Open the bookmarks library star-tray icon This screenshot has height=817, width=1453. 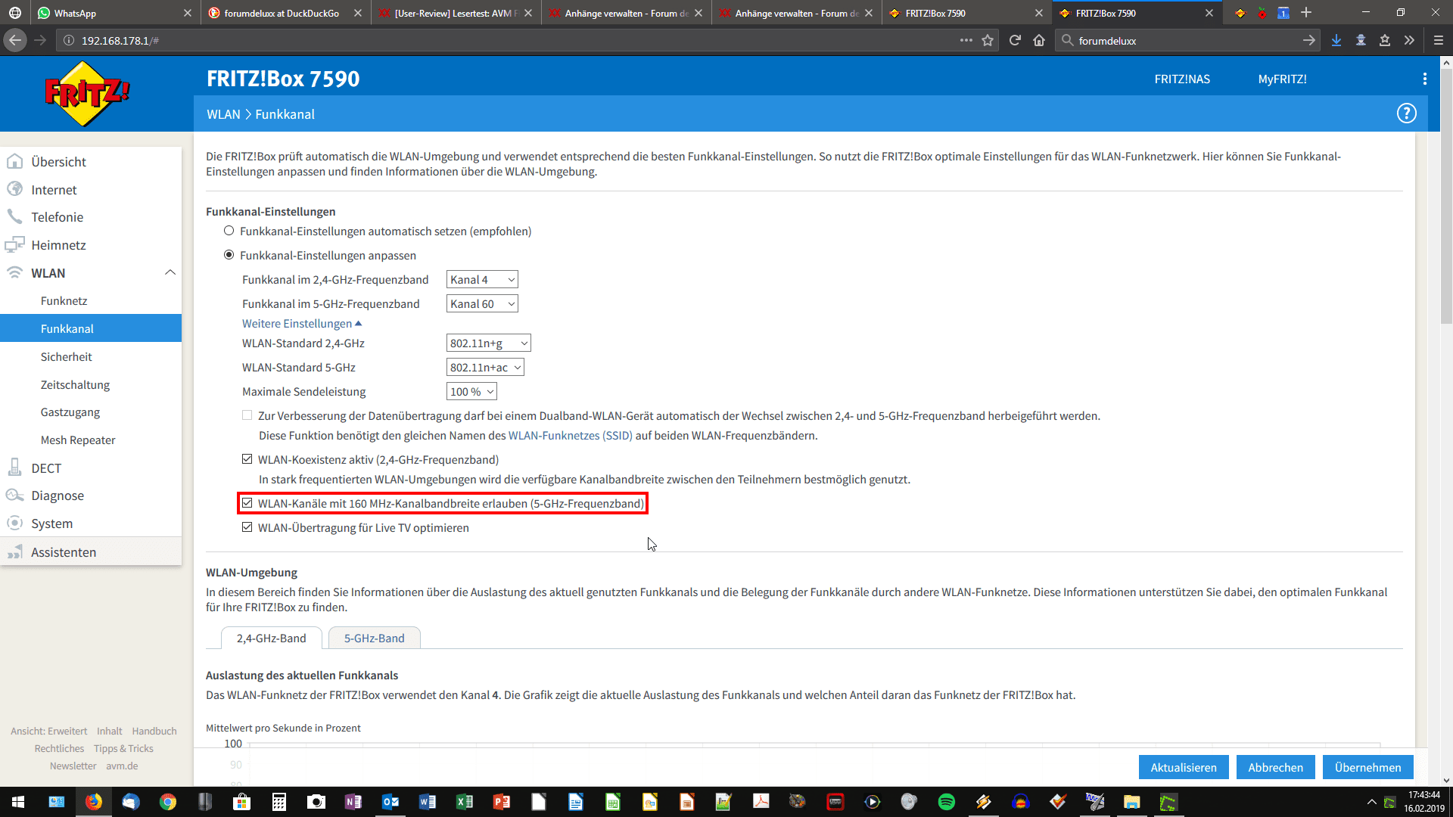point(1385,41)
